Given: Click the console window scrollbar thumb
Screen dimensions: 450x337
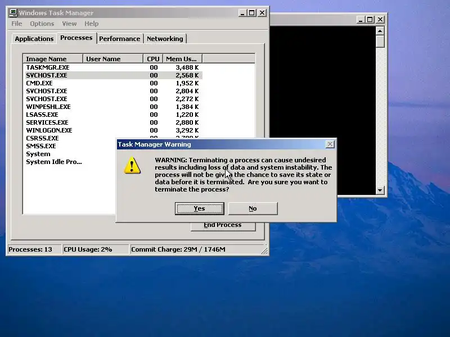Looking at the screenshot, I should pyautogui.click(x=380, y=41).
